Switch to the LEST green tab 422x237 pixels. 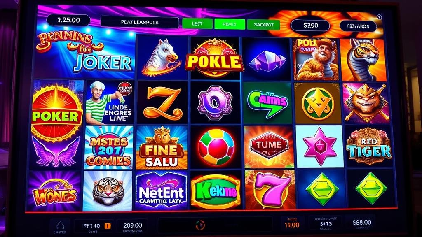tap(197, 23)
